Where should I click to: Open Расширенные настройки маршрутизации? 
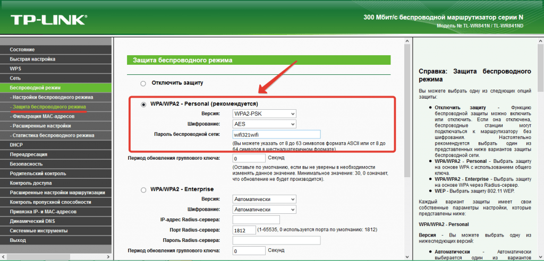pyautogui.click(x=56, y=193)
